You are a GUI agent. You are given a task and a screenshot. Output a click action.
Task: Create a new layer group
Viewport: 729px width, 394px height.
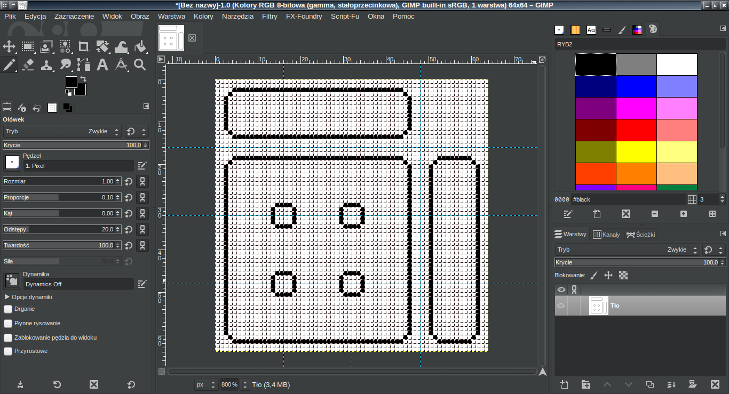586,384
